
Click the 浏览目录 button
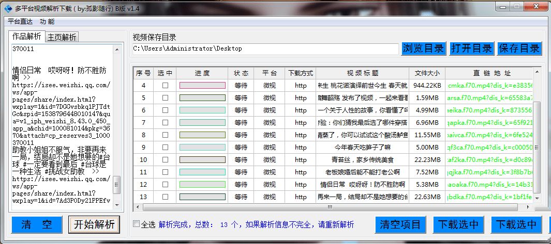click(423, 48)
